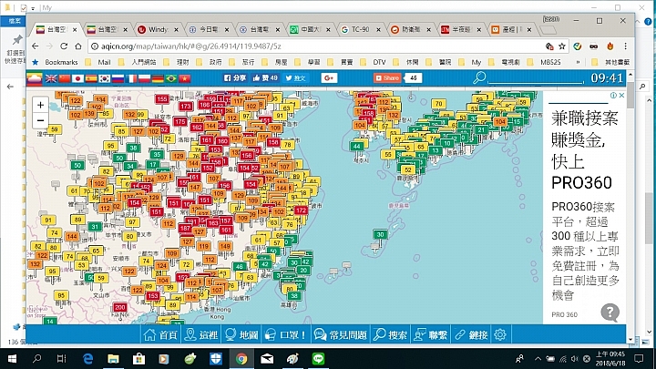Select the Germany flag language icon
The height and width of the screenshot is (369, 656).
tap(158, 78)
